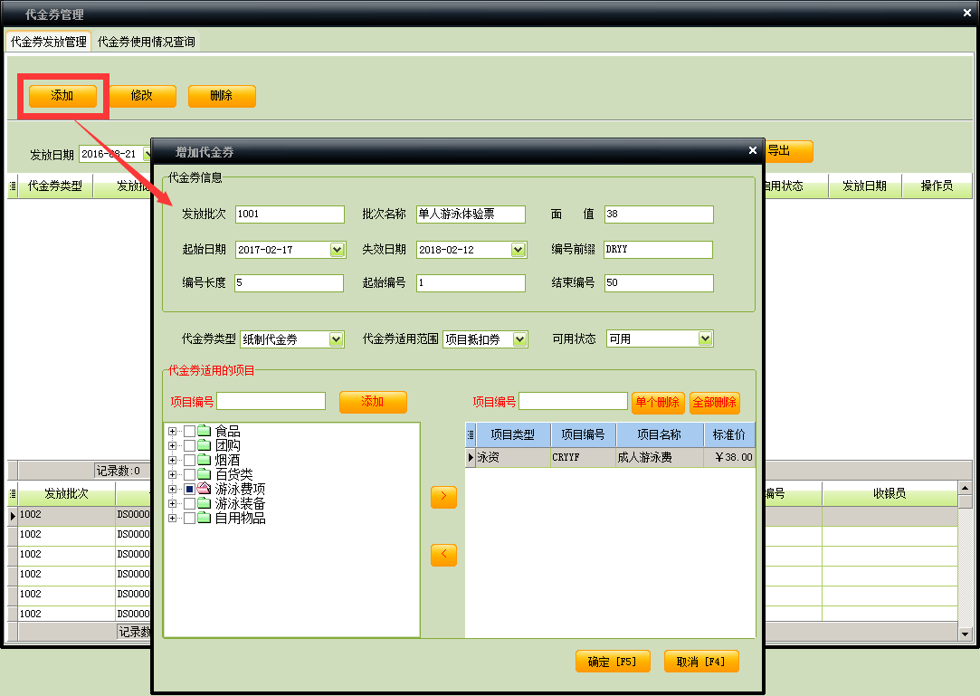The image size is (980, 696).
Task: Check the 百货类 checkbox
Action: pyautogui.click(x=189, y=474)
